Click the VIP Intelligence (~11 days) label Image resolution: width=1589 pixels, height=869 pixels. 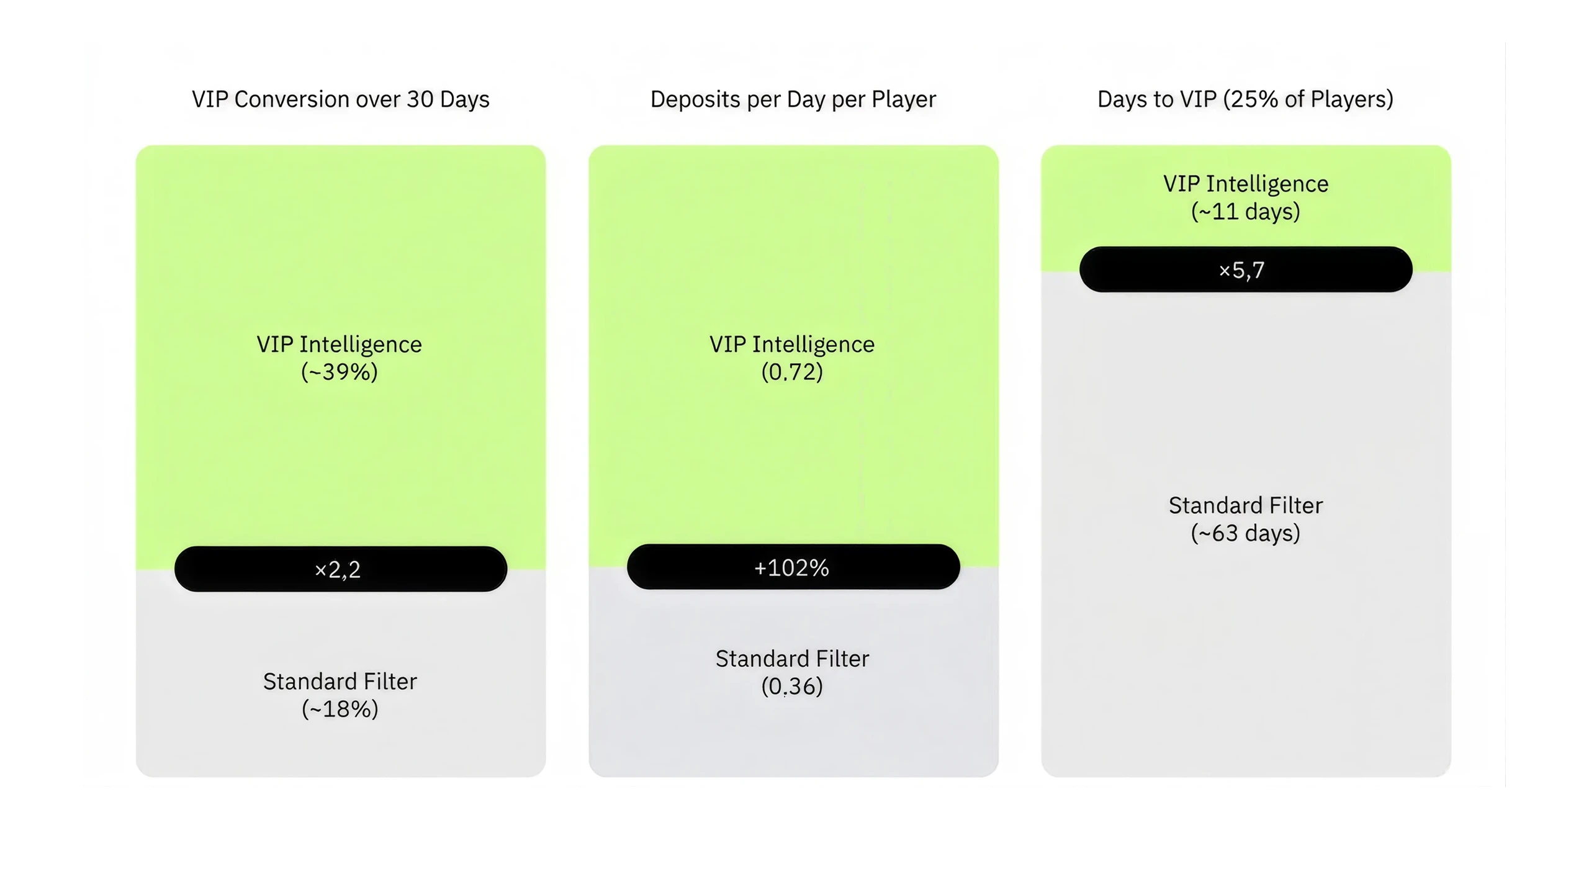pos(1246,197)
